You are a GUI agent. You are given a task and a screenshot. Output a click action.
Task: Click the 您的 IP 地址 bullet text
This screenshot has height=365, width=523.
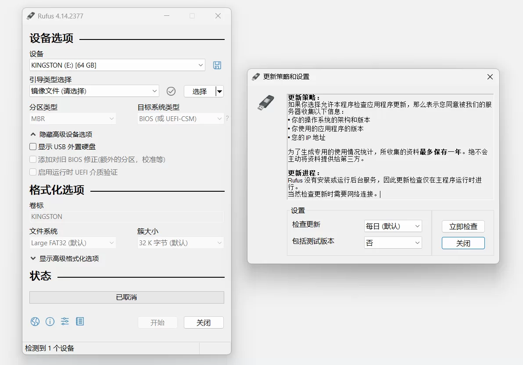(x=308, y=137)
